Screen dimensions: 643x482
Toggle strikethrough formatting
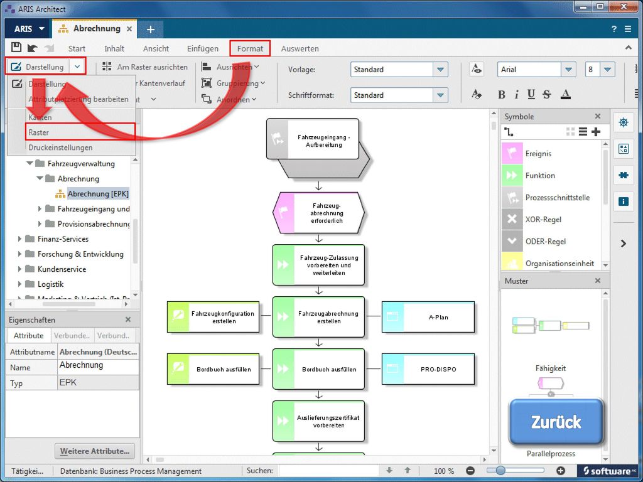[x=547, y=95]
